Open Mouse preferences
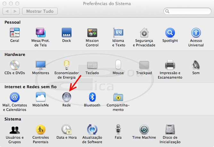The height and width of the screenshot is (147, 214). pos(118,65)
